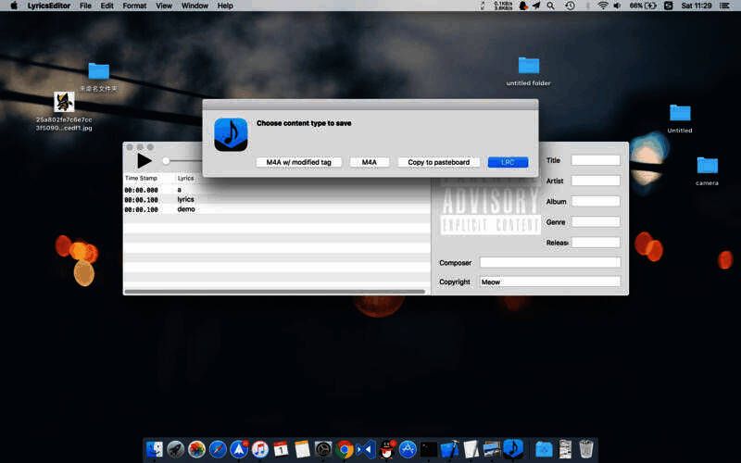Open the Trash in the dock
The image size is (741, 463).
(x=586, y=449)
